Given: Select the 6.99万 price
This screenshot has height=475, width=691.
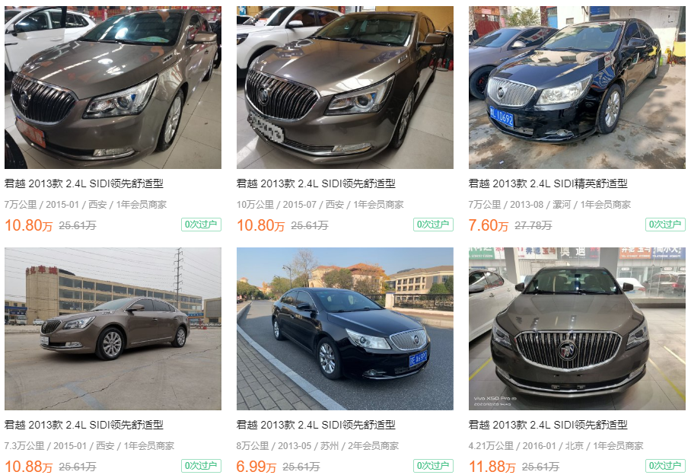Looking at the screenshot, I should pos(256,467).
